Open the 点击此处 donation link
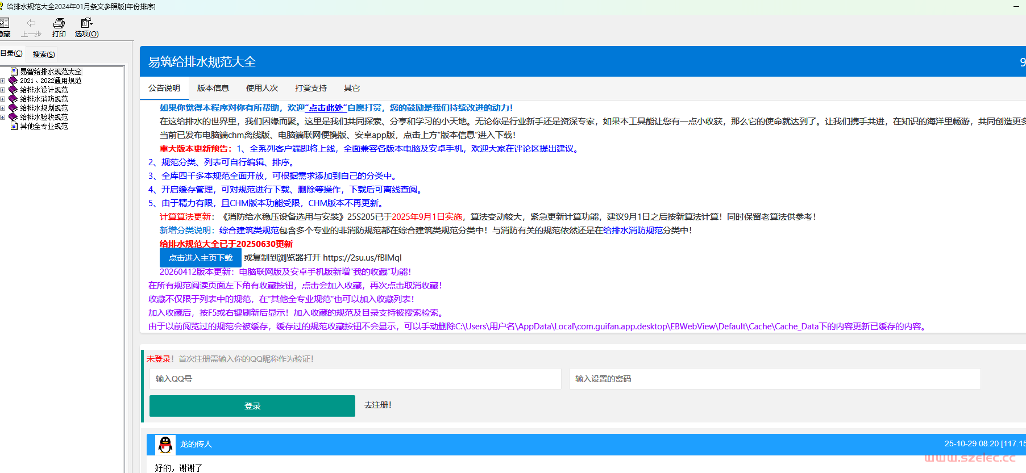 click(326, 107)
